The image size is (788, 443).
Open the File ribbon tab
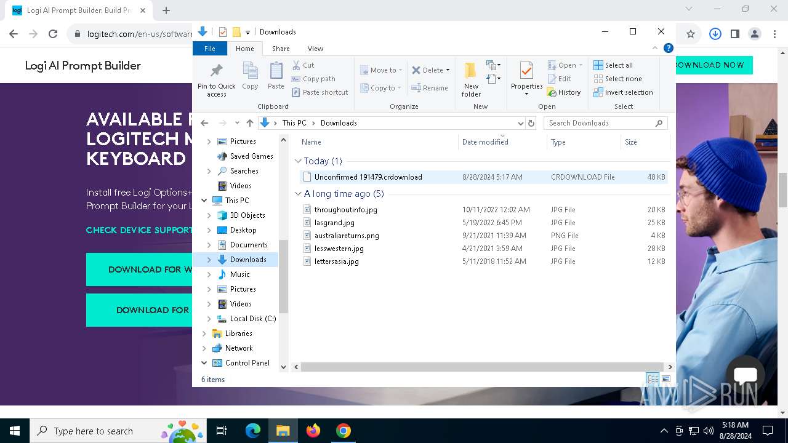pos(210,49)
